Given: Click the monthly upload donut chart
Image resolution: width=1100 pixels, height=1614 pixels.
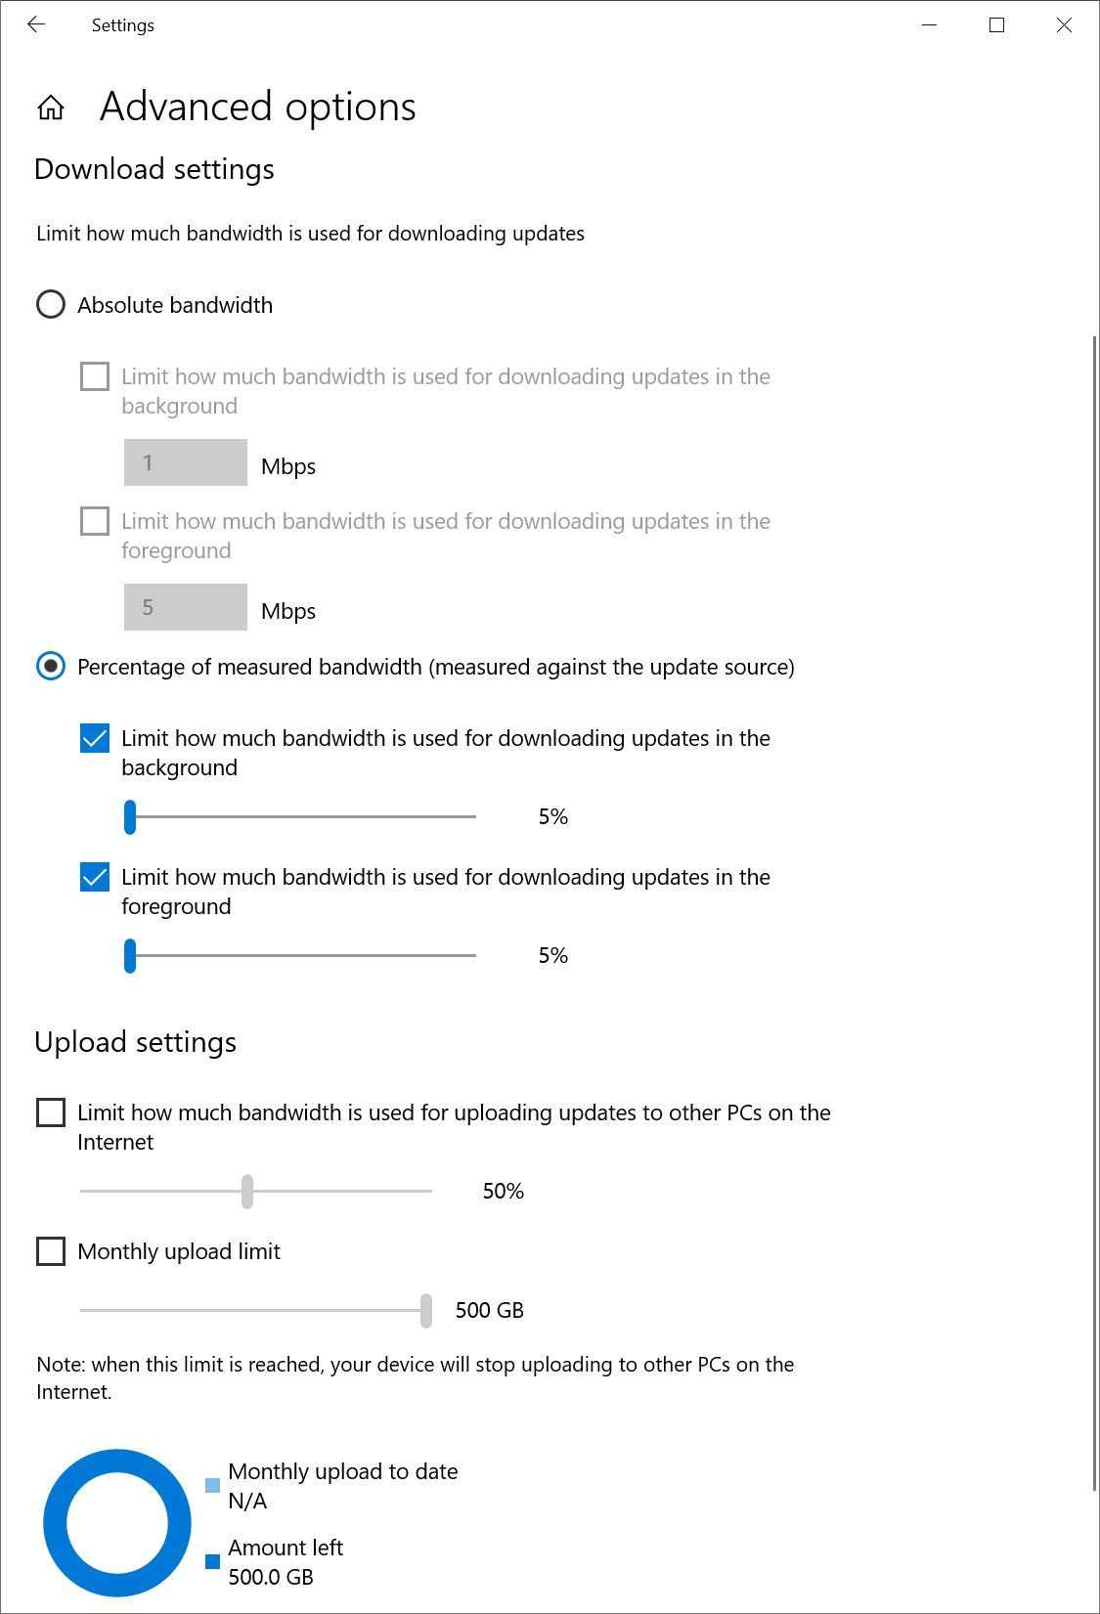Looking at the screenshot, I should [x=117, y=1522].
